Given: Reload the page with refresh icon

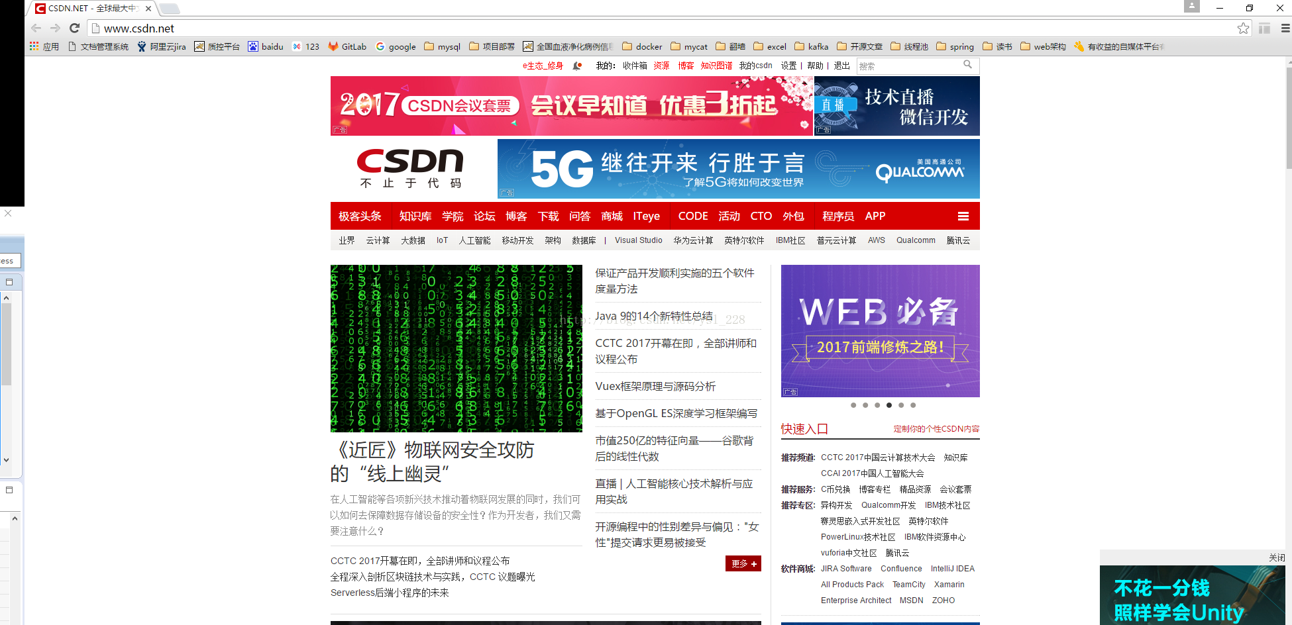Looking at the screenshot, I should [75, 28].
